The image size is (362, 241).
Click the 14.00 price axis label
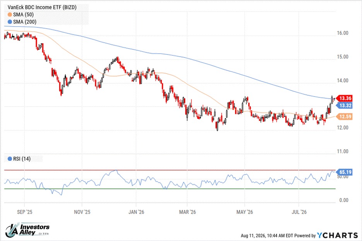pyautogui.click(x=343, y=81)
